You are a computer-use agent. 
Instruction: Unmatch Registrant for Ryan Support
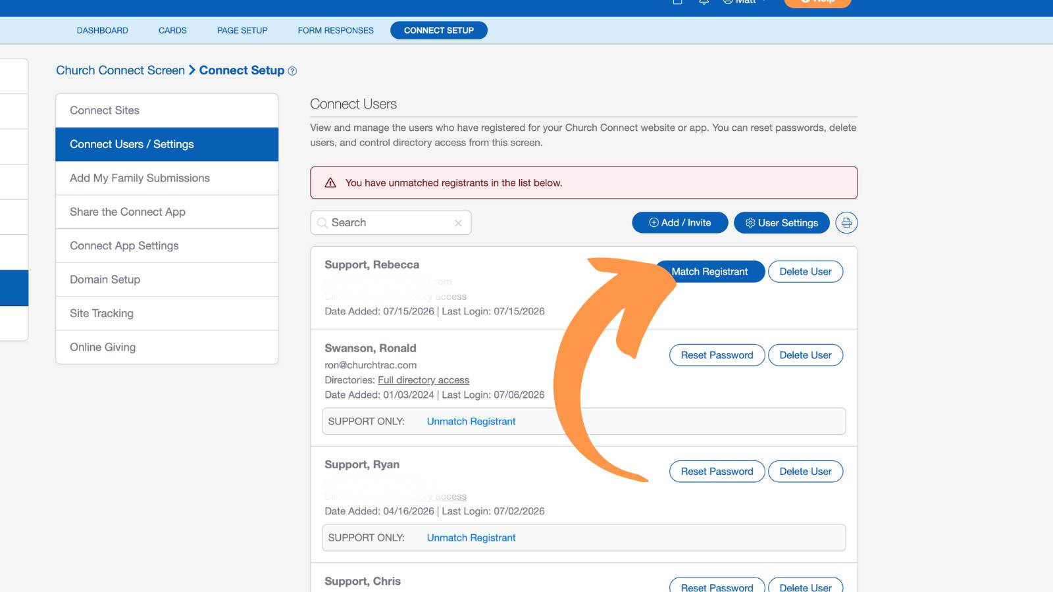point(471,538)
